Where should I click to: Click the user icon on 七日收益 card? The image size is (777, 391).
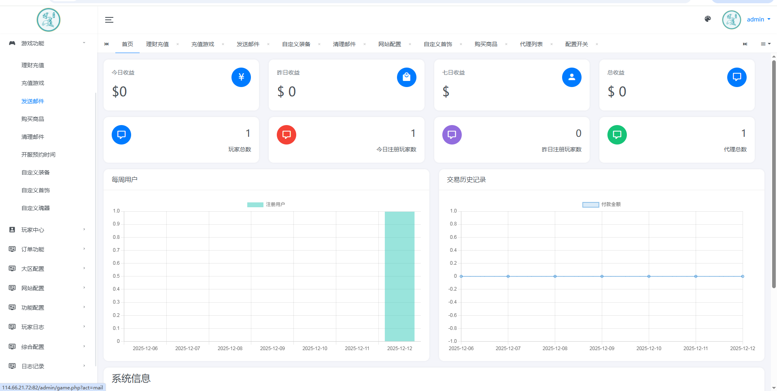571,77
